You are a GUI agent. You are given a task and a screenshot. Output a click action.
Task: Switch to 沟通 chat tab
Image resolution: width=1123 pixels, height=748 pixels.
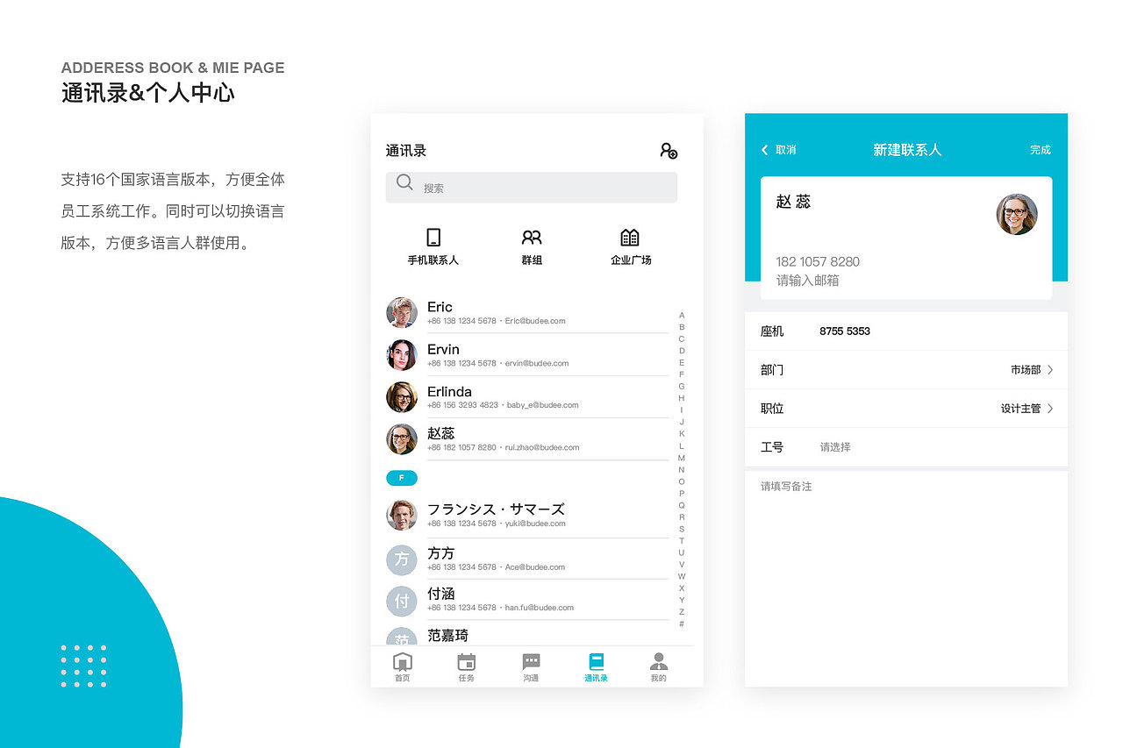click(531, 667)
